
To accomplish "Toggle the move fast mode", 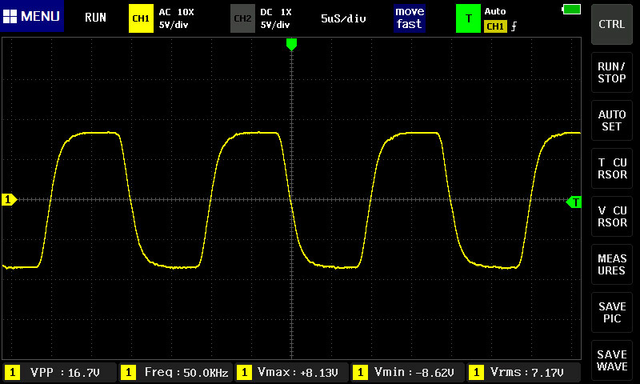I will 410,18.
